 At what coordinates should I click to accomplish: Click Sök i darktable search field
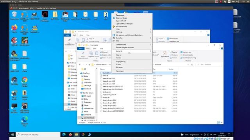coord(209,65)
